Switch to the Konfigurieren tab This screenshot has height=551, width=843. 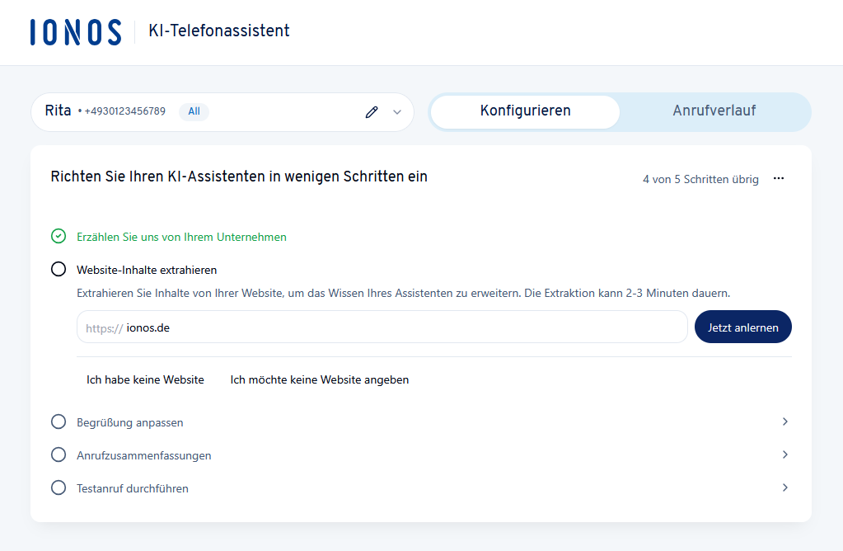[x=524, y=111]
